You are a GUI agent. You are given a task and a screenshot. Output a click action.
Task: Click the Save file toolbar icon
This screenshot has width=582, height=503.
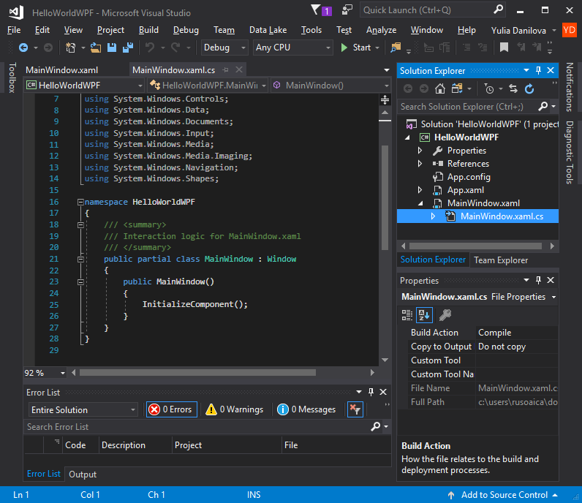[112, 48]
